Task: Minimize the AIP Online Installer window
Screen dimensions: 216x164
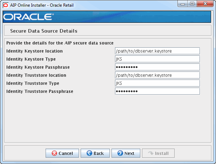Action: [x=183, y=4]
